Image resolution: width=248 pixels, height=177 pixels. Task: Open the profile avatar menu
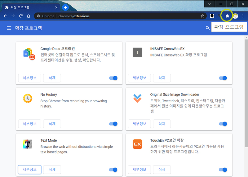235,16
